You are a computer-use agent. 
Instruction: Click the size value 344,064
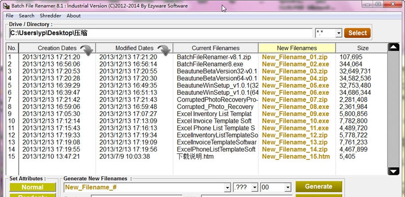(x=351, y=64)
